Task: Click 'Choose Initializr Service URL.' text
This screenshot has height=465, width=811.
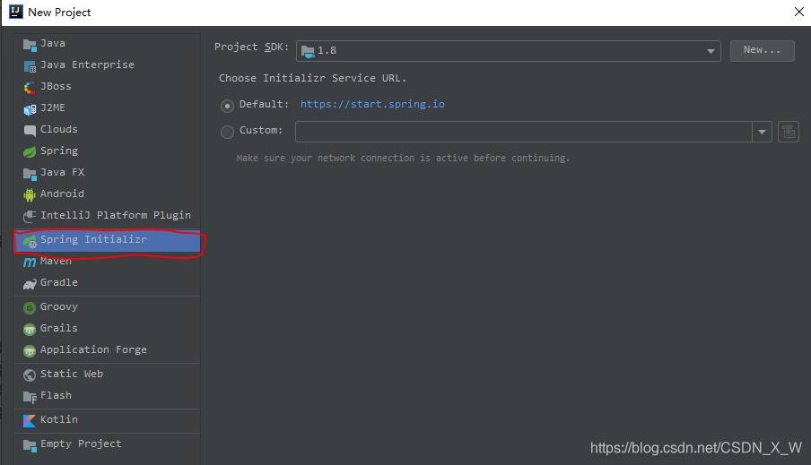Action: (312, 78)
